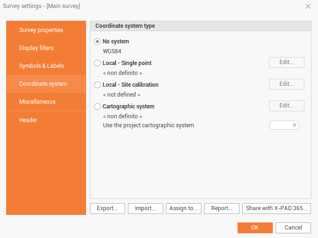The width and height of the screenshot is (318, 238).
Task: Click Edit for Local - Single point
Action: click(x=286, y=62)
